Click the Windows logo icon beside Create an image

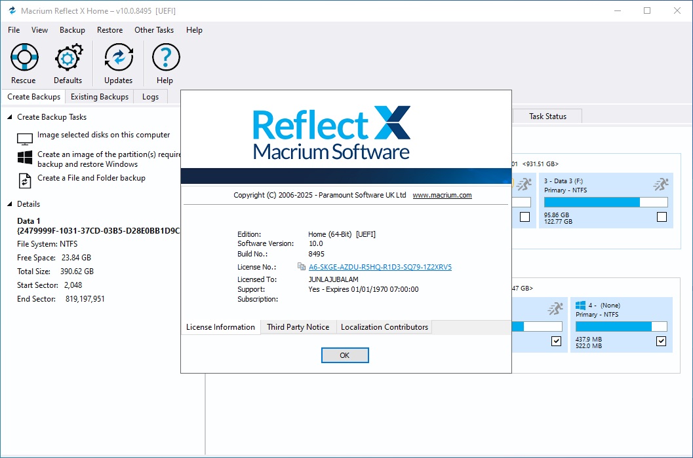[25, 158]
